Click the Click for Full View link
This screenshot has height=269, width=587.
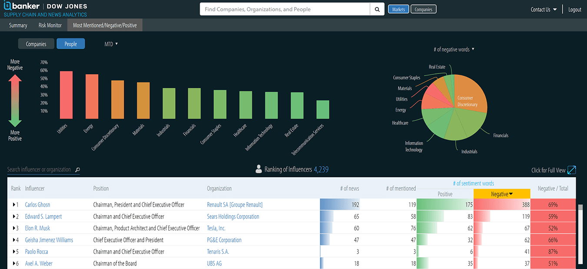click(548, 170)
